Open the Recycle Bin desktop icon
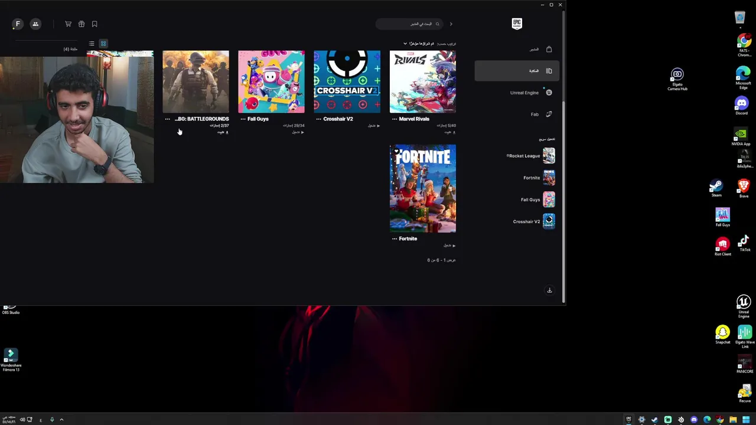The width and height of the screenshot is (756, 425). (x=740, y=18)
